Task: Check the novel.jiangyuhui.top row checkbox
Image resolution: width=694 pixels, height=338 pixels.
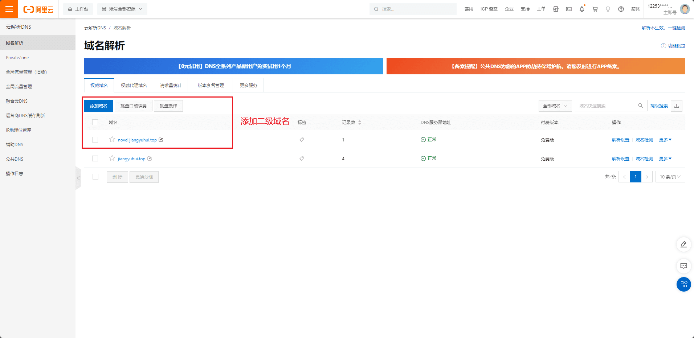Action: pyautogui.click(x=95, y=140)
